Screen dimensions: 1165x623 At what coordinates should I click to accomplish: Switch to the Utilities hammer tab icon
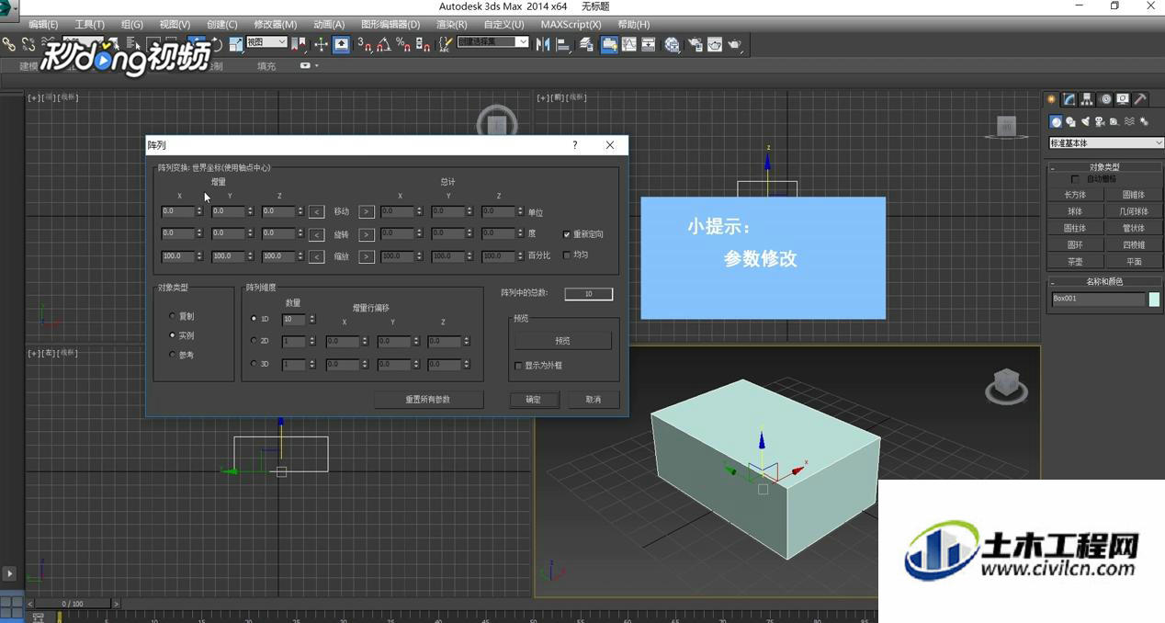(x=1140, y=99)
